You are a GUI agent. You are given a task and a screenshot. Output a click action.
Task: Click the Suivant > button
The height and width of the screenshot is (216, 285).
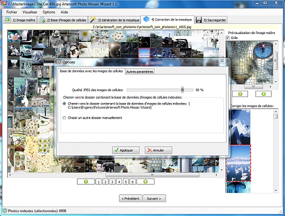coord(154,198)
